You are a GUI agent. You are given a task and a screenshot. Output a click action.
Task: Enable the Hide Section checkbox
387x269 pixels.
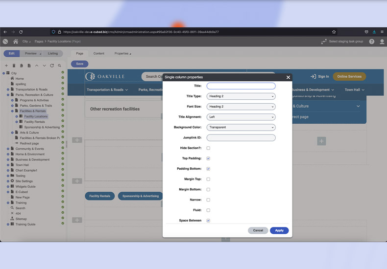(208, 148)
